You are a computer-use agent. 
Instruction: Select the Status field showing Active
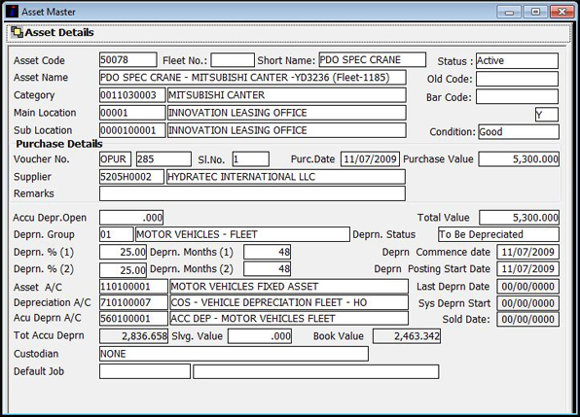click(517, 61)
